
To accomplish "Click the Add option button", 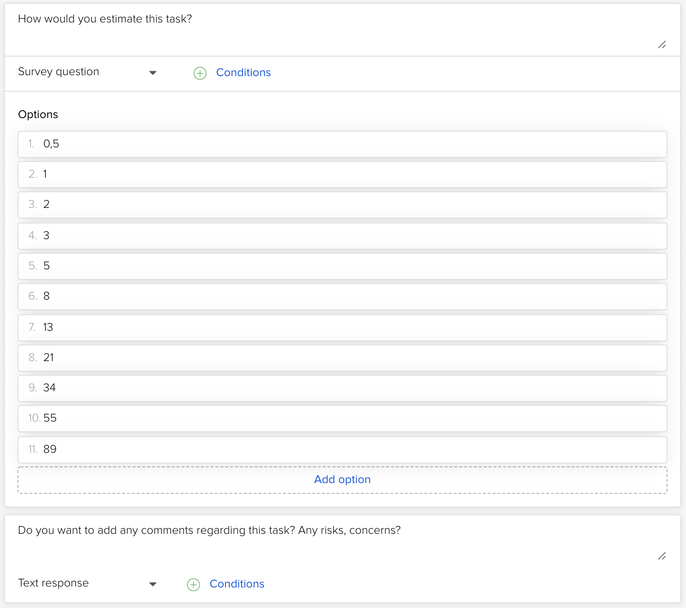I will 342,480.
